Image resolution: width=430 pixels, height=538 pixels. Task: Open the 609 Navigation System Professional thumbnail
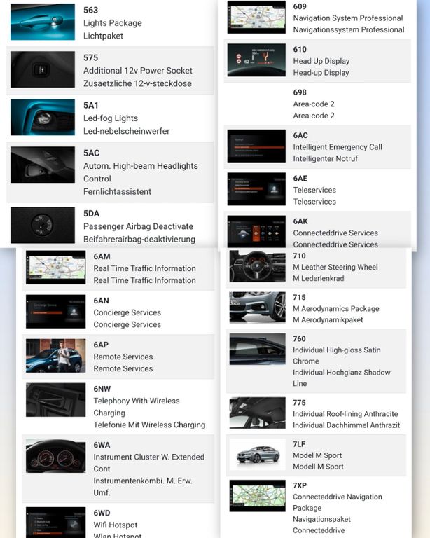256,17
